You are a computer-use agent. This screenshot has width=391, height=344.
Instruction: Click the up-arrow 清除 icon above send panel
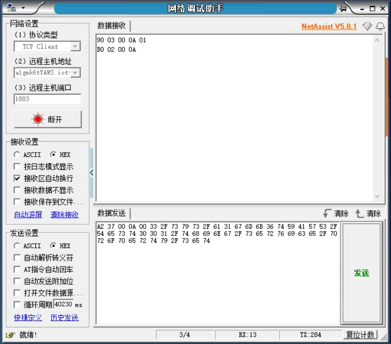click(360, 214)
